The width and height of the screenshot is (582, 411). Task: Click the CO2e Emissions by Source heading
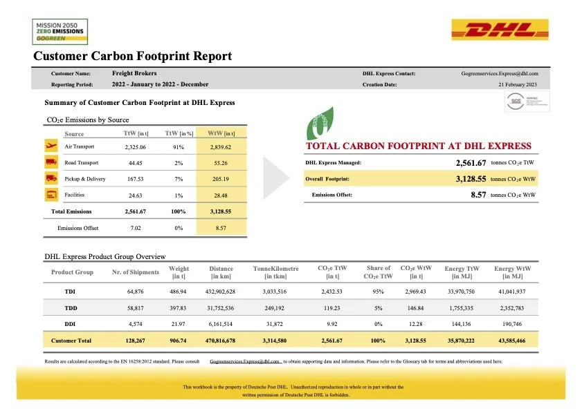pos(88,120)
